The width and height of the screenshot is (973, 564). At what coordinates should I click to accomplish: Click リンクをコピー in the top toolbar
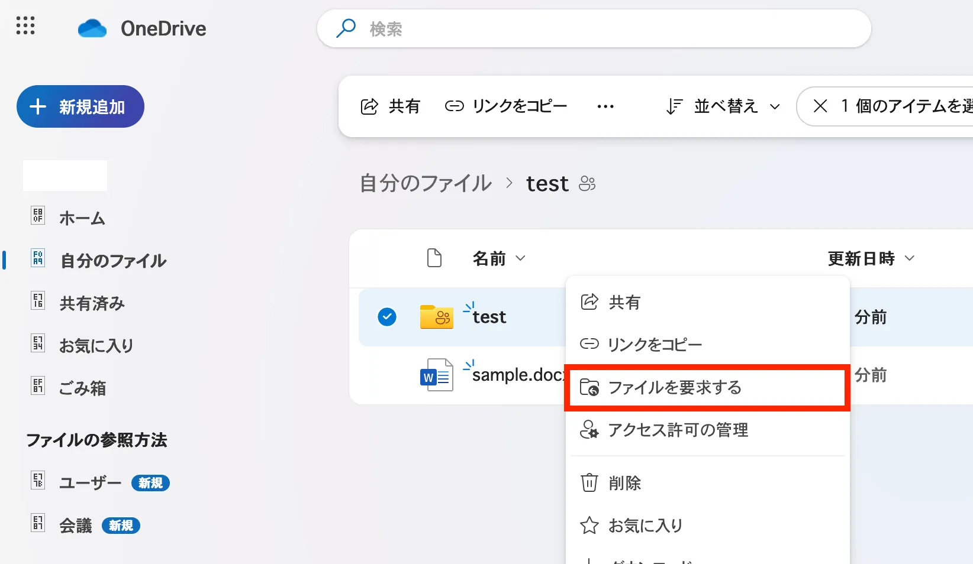tap(506, 106)
